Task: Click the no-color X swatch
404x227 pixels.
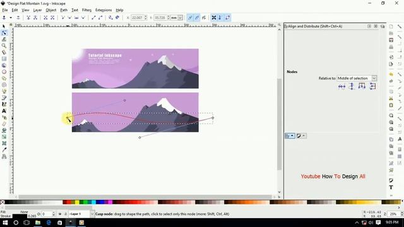Action: [x=3, y=202]
